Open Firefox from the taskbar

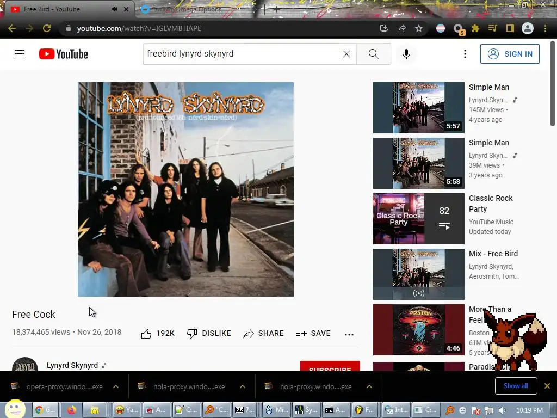(72, 410)
